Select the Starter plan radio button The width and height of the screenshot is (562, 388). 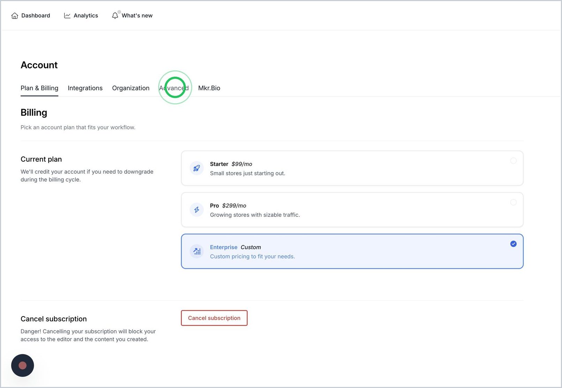point(513,161)
